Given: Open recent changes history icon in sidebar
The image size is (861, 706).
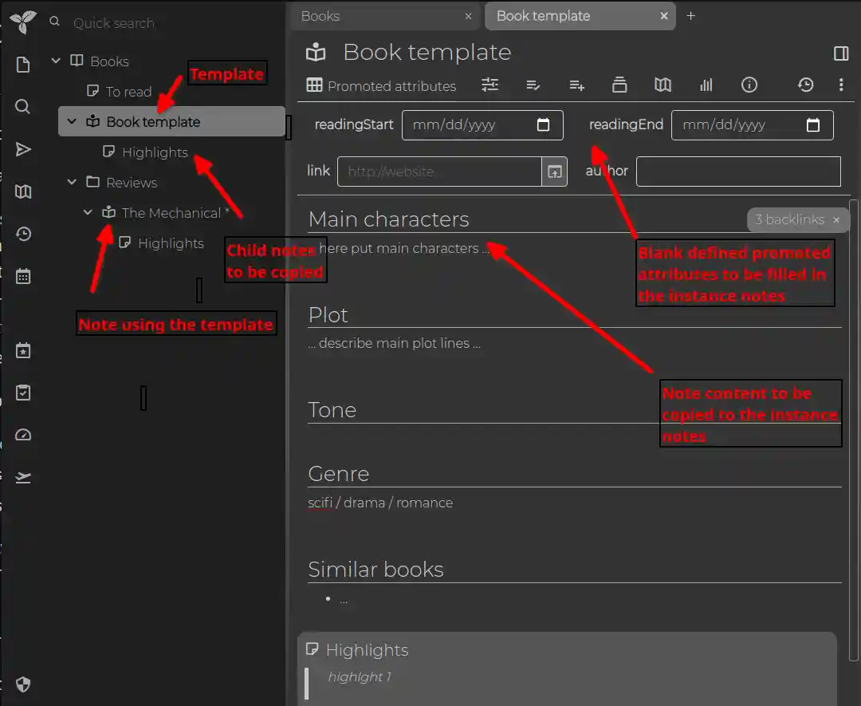Looking at the screenshot, I should pos(23,234).
